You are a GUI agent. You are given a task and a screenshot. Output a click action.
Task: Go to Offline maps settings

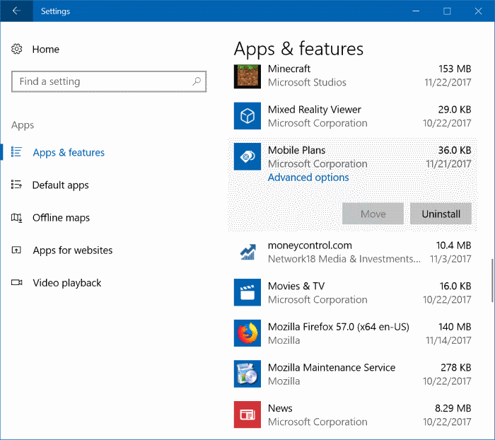61,218
